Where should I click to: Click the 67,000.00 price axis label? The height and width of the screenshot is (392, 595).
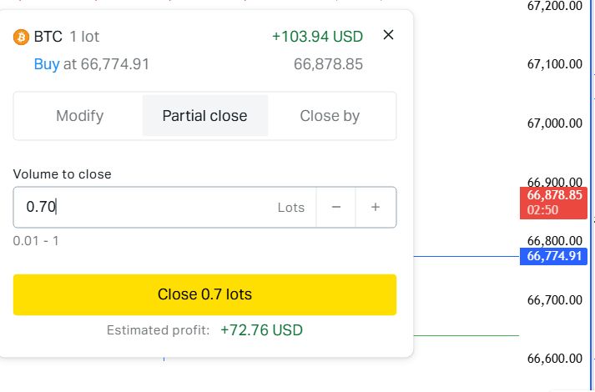[x=554, y=123]
